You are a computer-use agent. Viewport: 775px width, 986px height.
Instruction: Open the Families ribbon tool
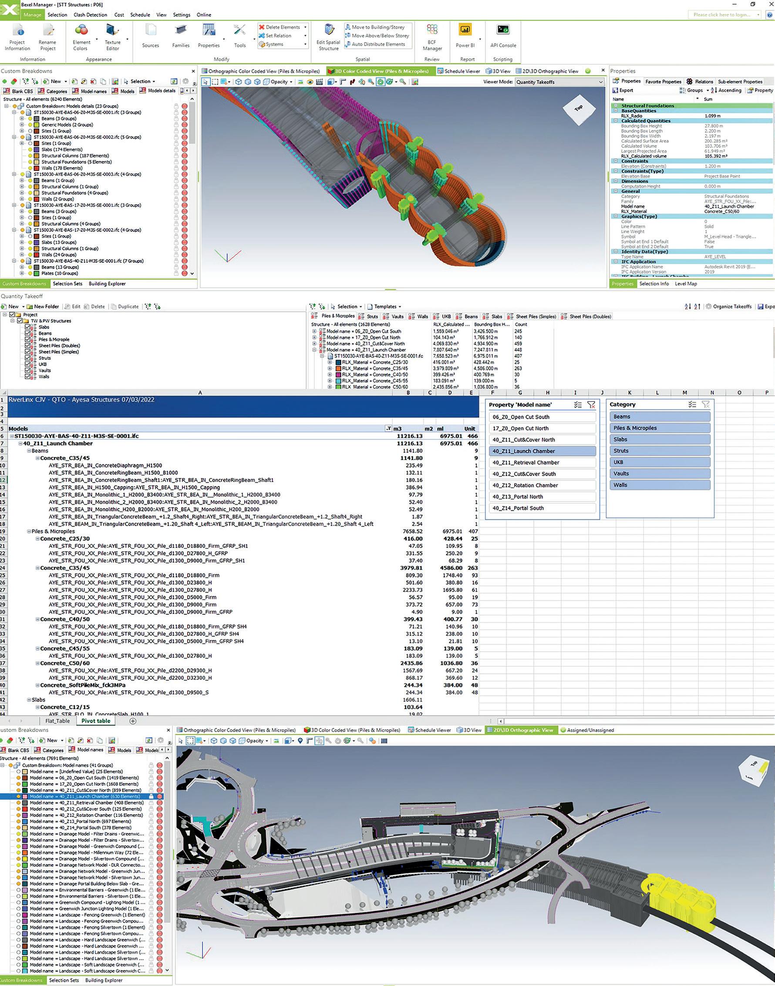tap(181, 36)
